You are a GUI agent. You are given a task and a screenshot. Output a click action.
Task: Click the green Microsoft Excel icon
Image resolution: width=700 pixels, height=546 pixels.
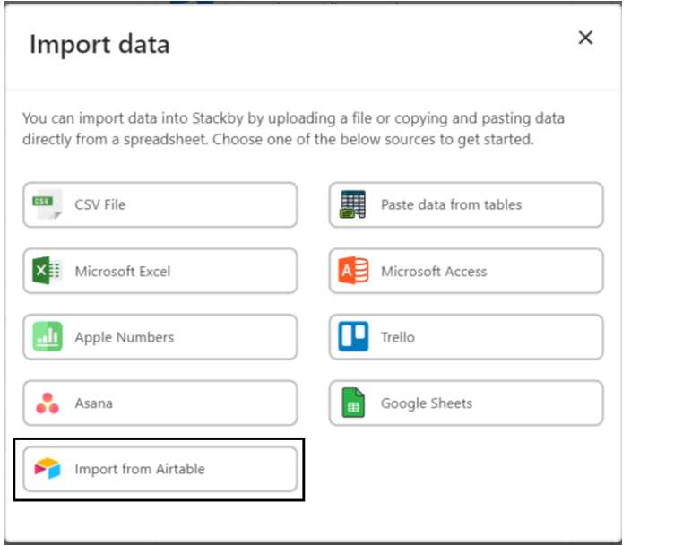[48, 272]
